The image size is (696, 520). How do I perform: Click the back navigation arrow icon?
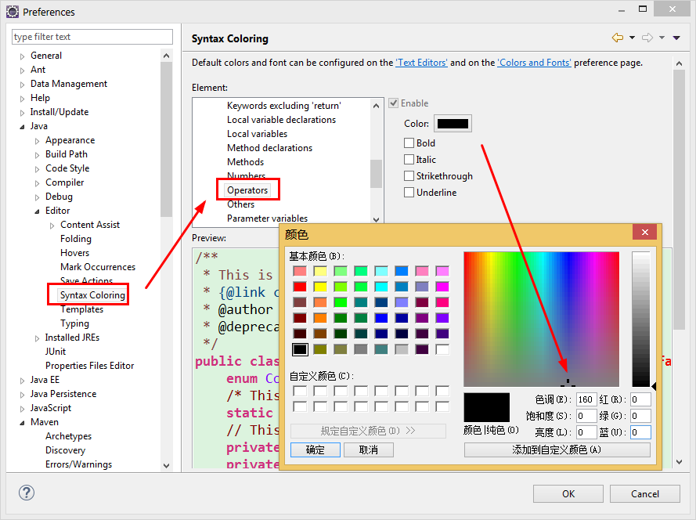pos(618,38)
